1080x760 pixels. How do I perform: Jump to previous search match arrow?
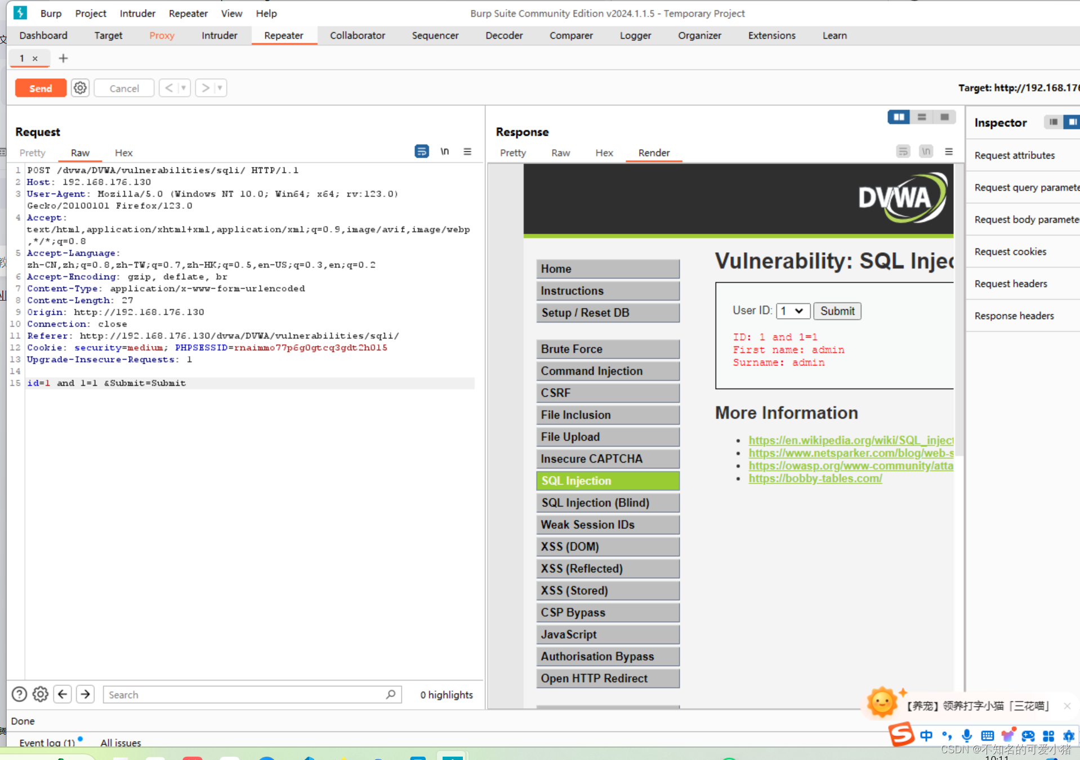63,694
